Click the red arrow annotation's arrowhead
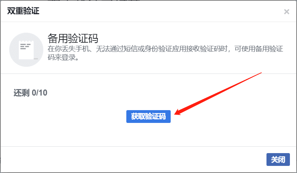The width and height of the screenshot is (297, 173). [x=179, y=112]
